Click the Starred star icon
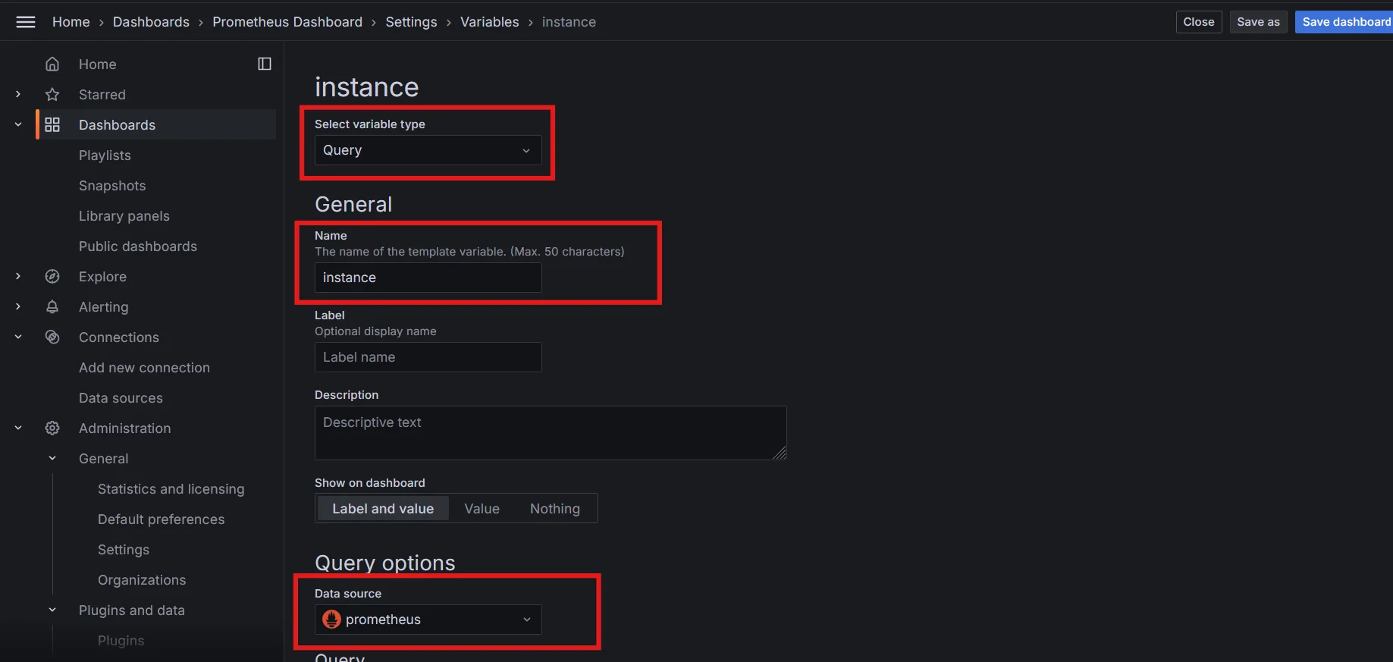 pyautogui.click(x=52, y=95)
